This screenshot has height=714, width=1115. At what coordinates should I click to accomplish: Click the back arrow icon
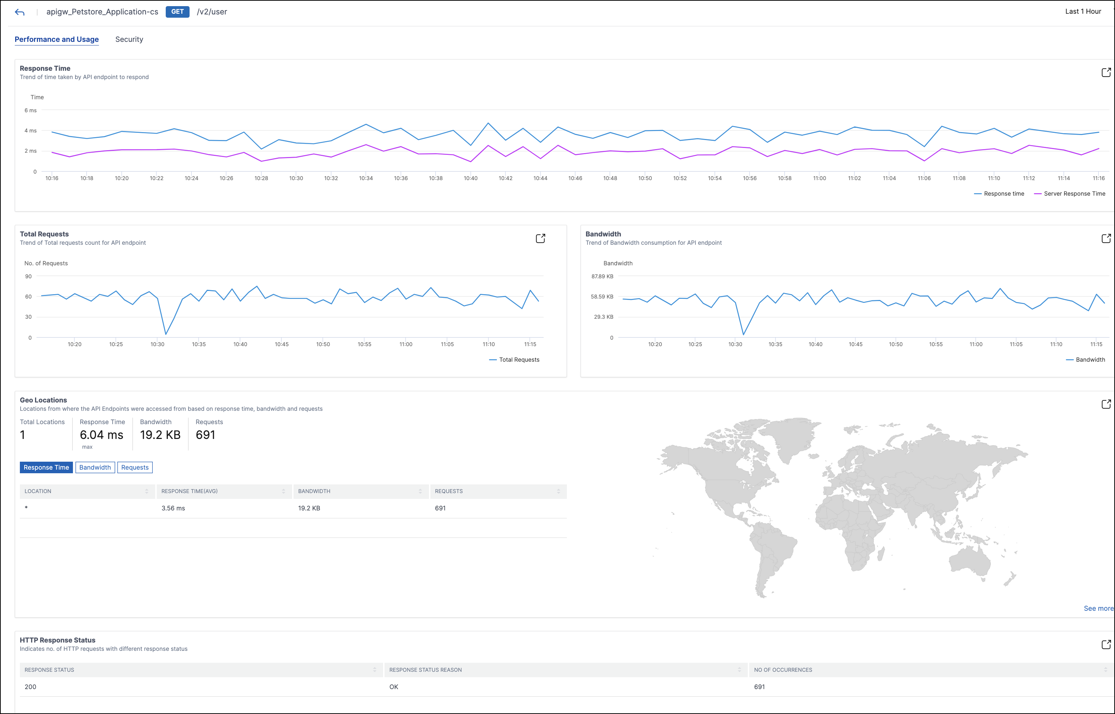[19, 12]
